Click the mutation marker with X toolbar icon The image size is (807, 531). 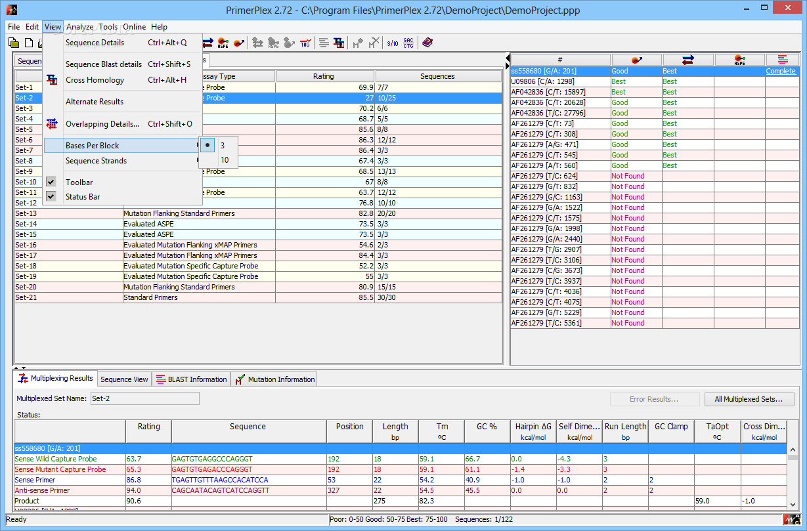point(374,43)
